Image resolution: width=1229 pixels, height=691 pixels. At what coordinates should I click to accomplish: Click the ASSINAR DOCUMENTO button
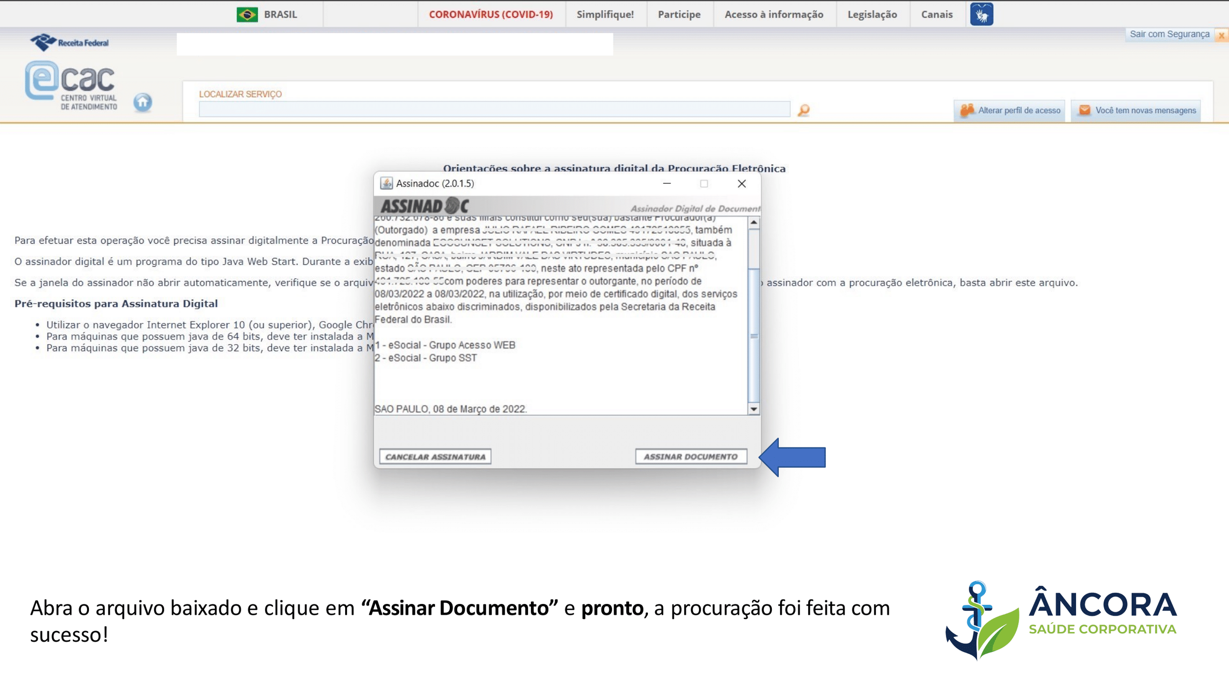point(691,457)
